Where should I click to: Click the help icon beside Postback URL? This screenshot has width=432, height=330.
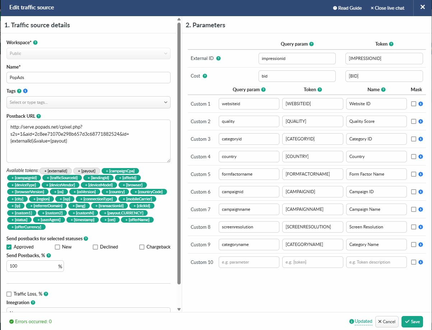click(39, 116)
